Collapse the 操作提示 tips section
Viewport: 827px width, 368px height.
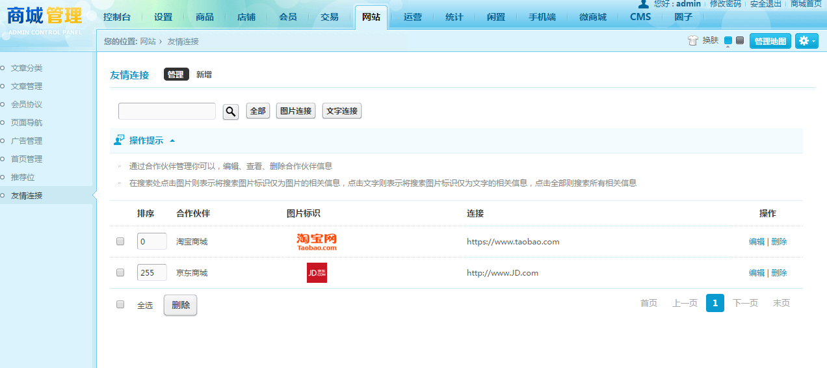172,140
